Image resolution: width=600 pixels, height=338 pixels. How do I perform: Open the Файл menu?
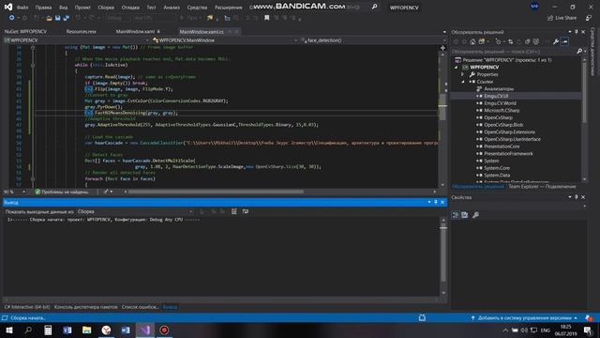[22, 8]
